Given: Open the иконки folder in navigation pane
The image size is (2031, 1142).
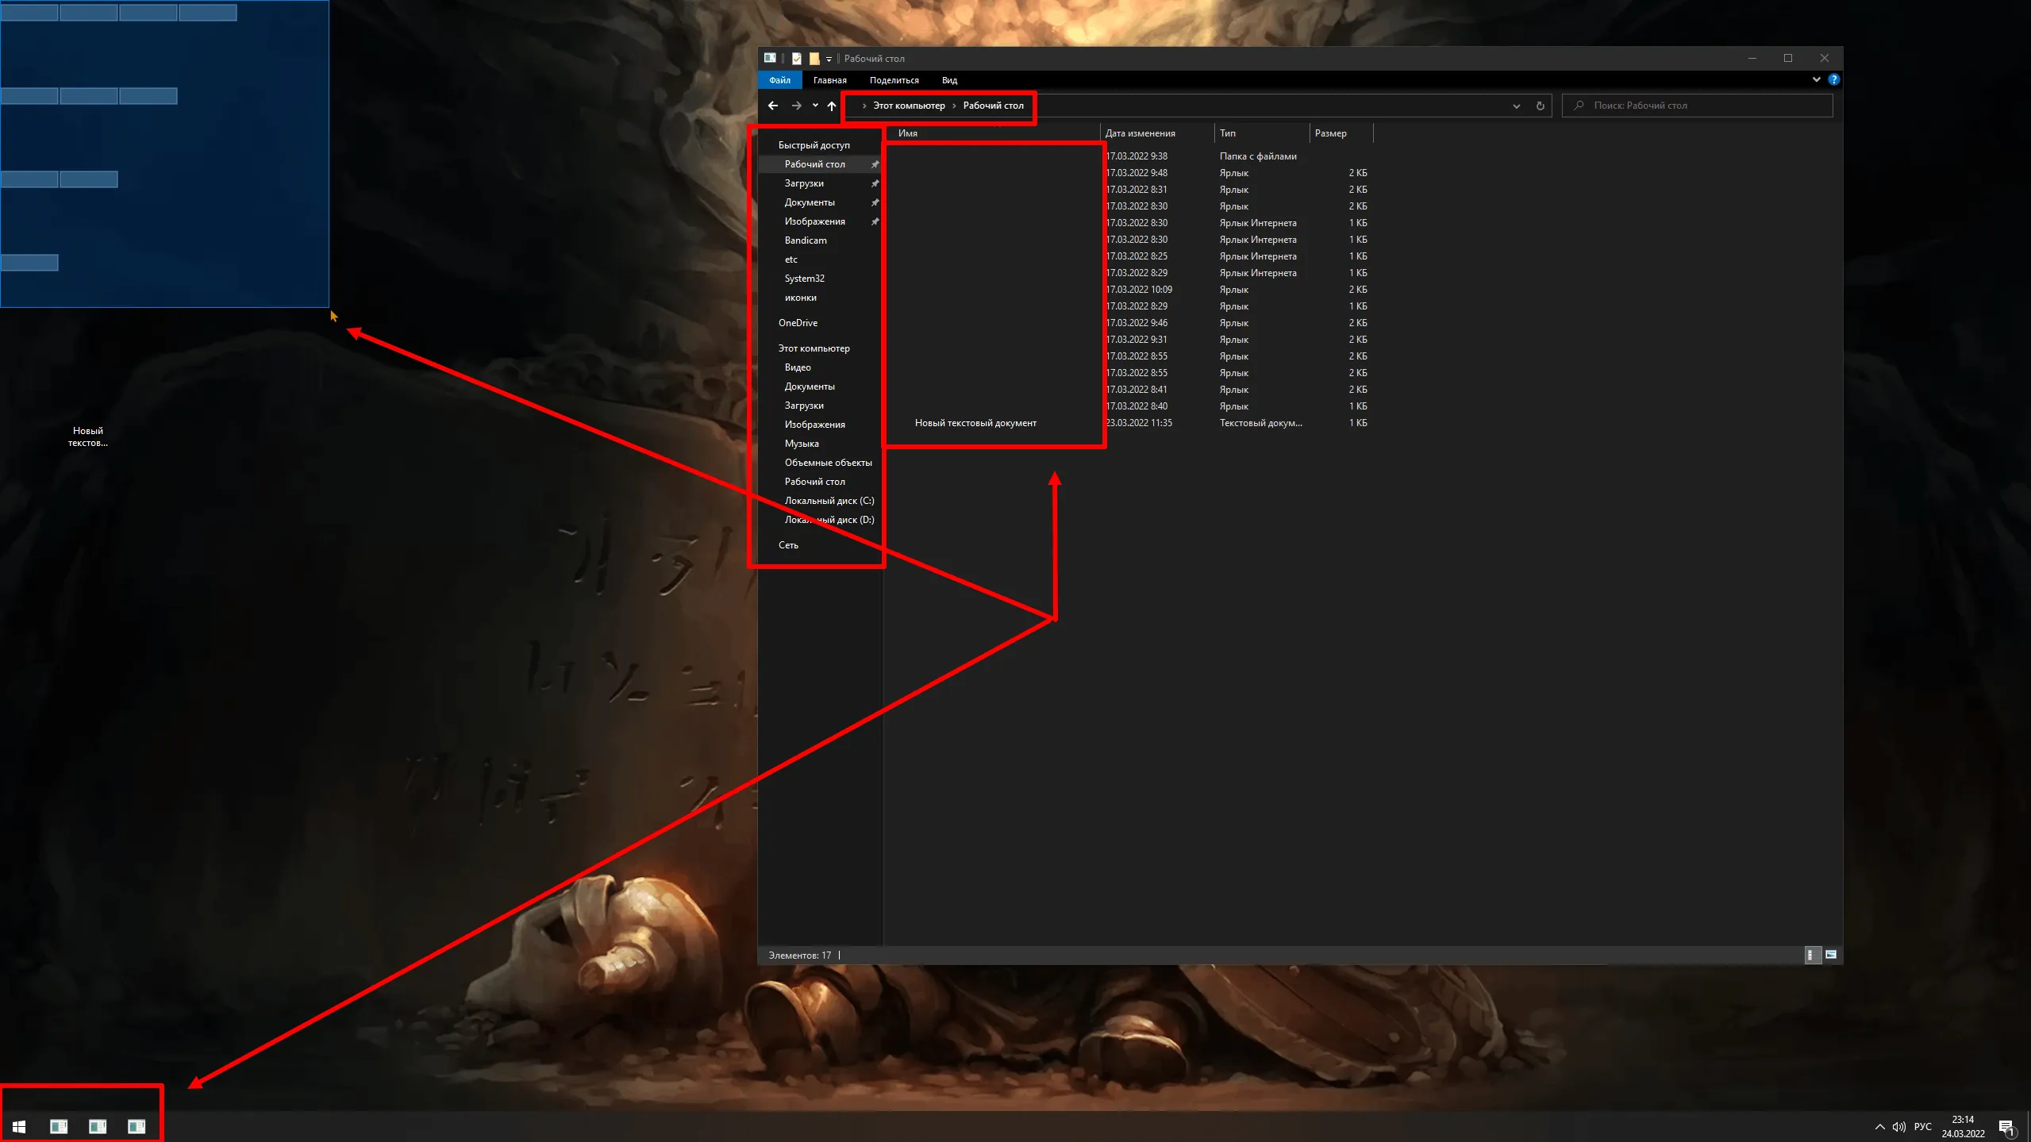Looking at the screenshot, I should coord(800,298).
